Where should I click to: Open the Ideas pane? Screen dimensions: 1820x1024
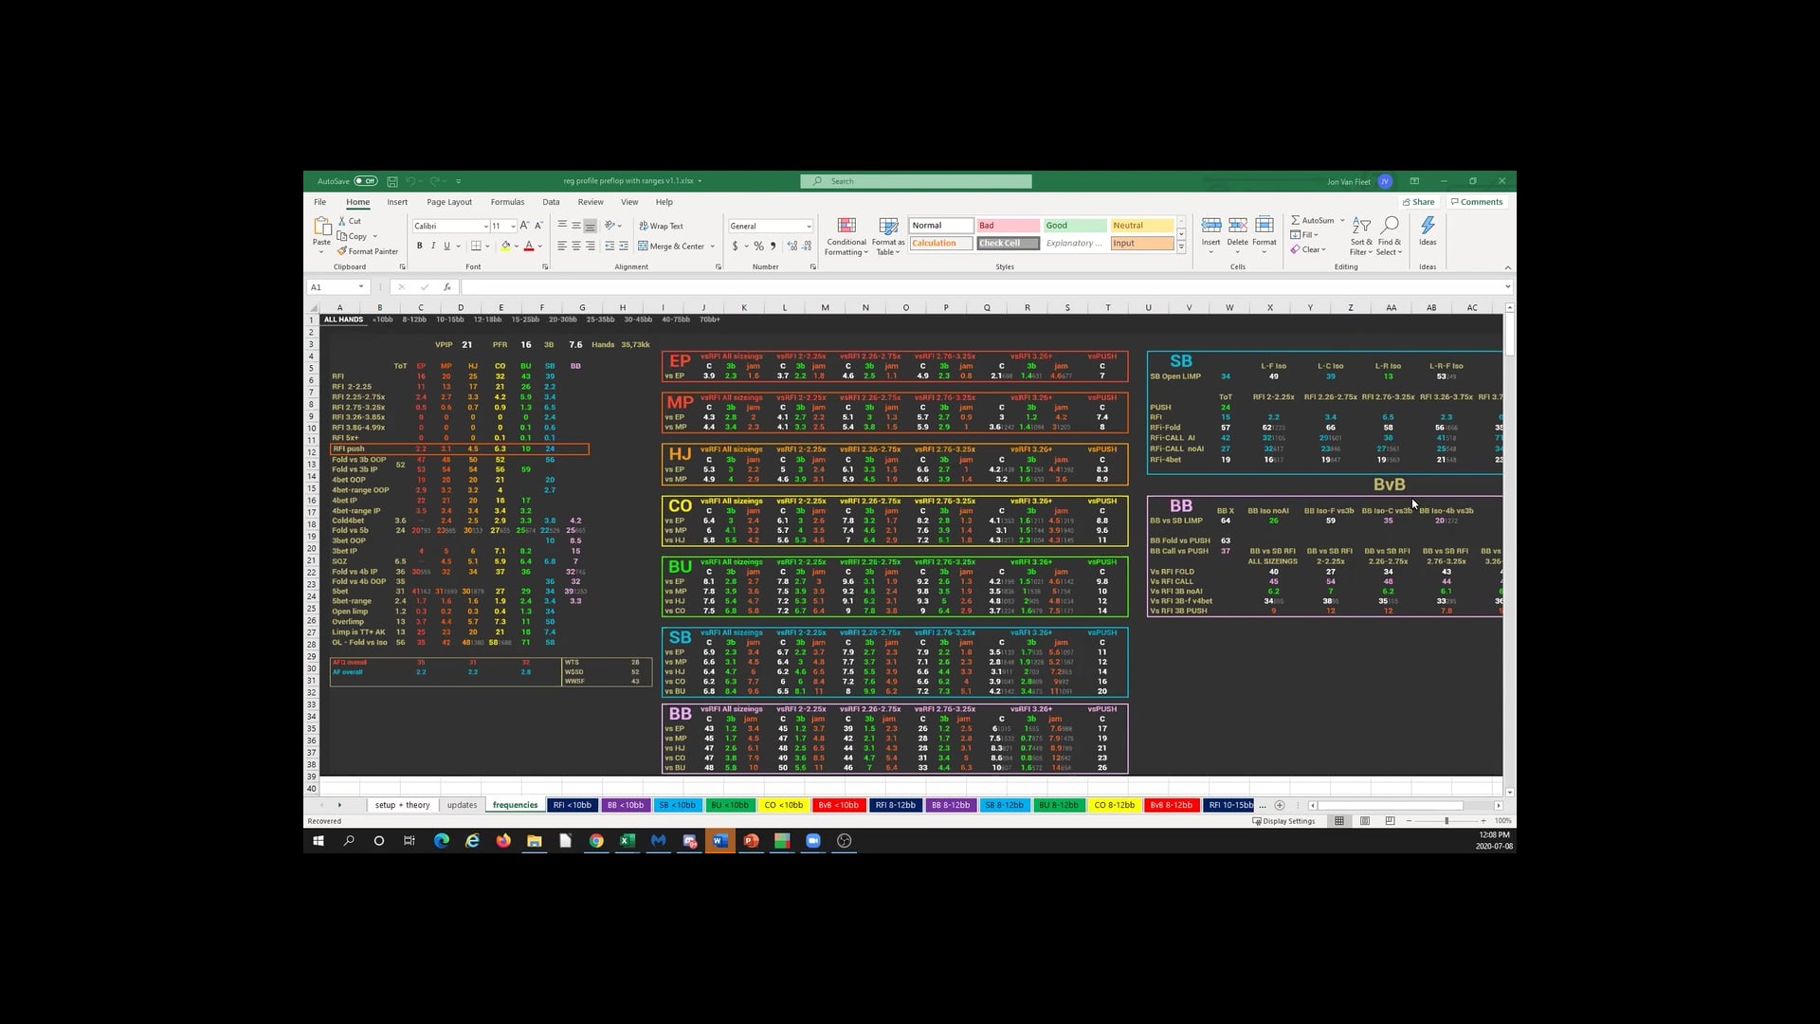tap(1428, 232)
